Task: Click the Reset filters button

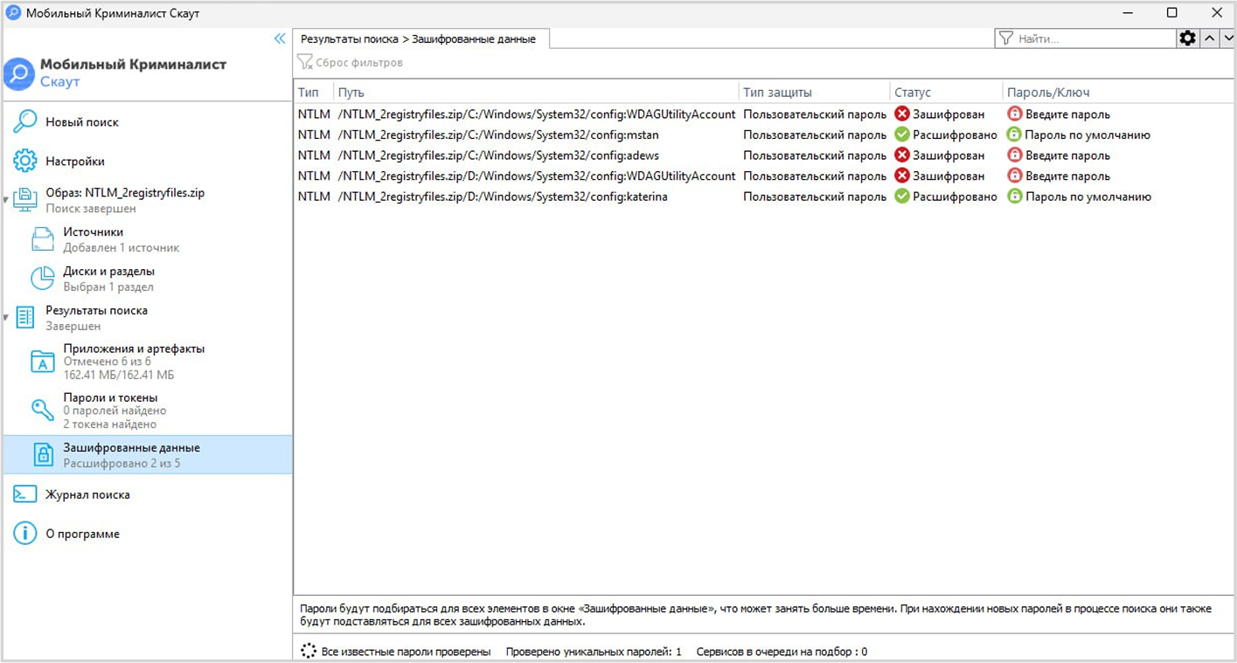Action: click(351, 63)
